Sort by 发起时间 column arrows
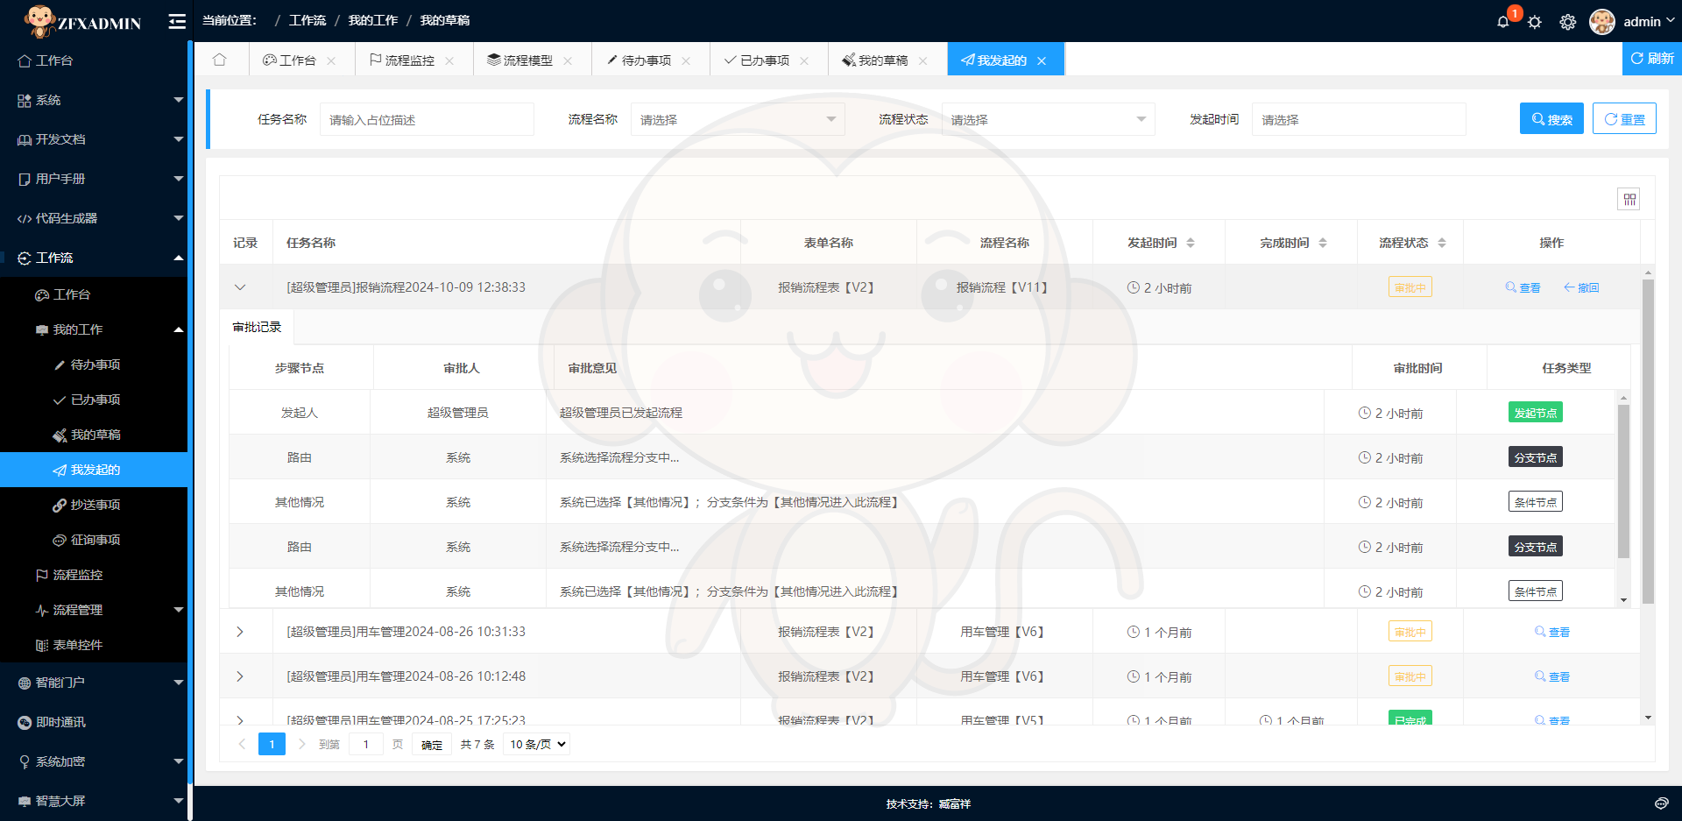 (x=1191, y=243)
